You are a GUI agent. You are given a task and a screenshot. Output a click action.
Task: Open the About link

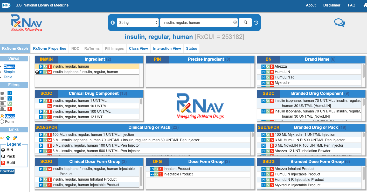[x=311, y=5]
